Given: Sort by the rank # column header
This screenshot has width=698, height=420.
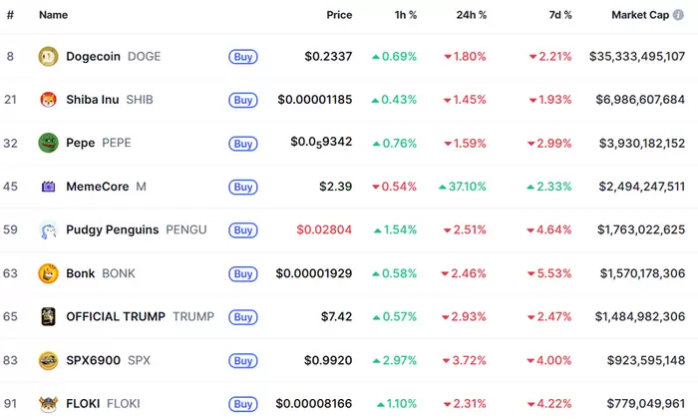Looking at the screenshot, I should [10, 16].
